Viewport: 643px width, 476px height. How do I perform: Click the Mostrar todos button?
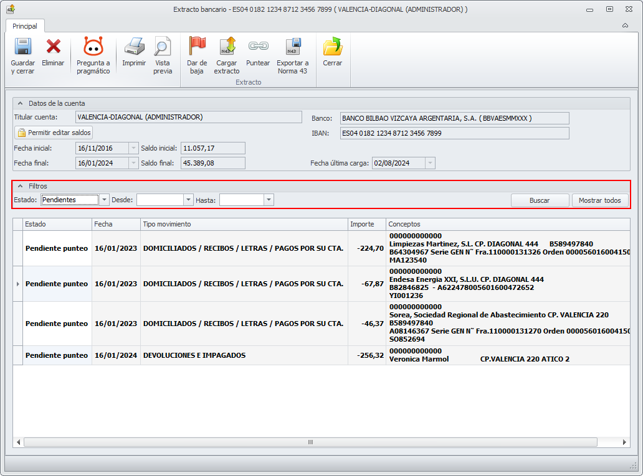(599, 200)
